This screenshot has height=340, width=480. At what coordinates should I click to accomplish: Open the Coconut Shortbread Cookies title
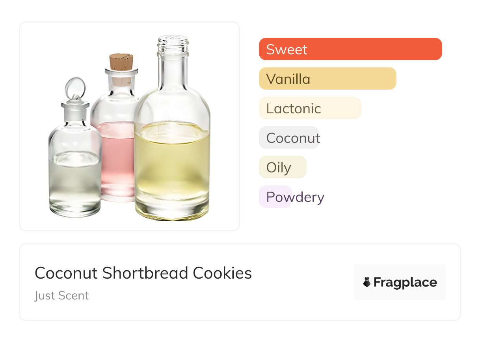(143, 273)
